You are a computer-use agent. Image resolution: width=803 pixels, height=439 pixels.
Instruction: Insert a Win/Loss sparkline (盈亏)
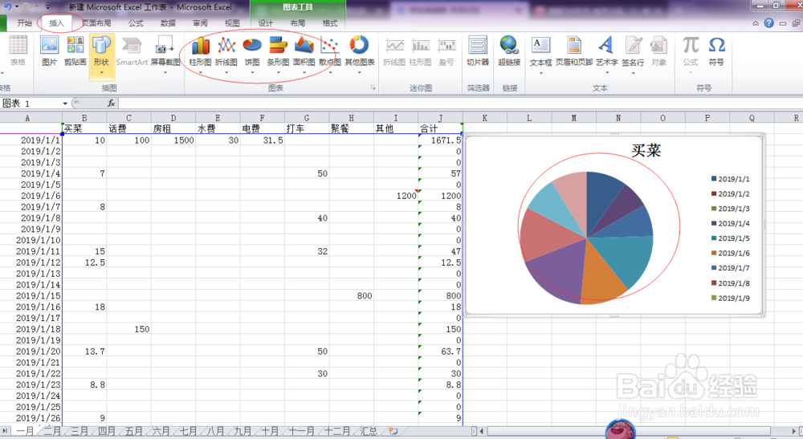[446, 51]
